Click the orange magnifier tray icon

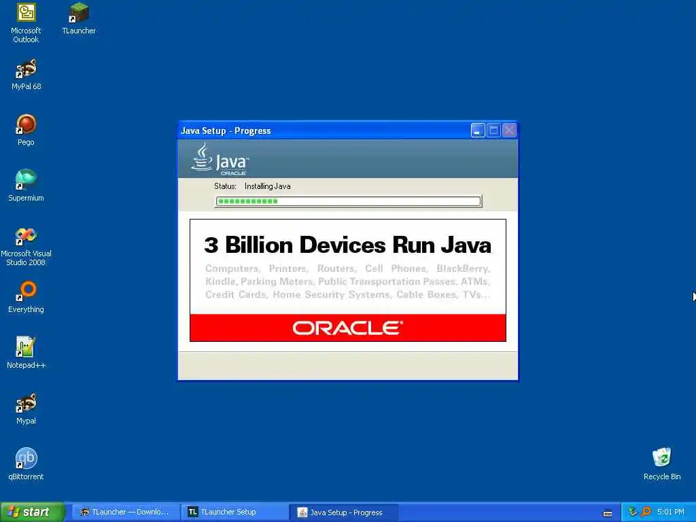[x=646, y=512]
